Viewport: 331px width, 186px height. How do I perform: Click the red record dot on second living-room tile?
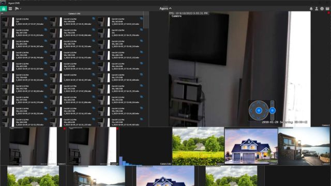pyautogui.click(x=117, y=129)
